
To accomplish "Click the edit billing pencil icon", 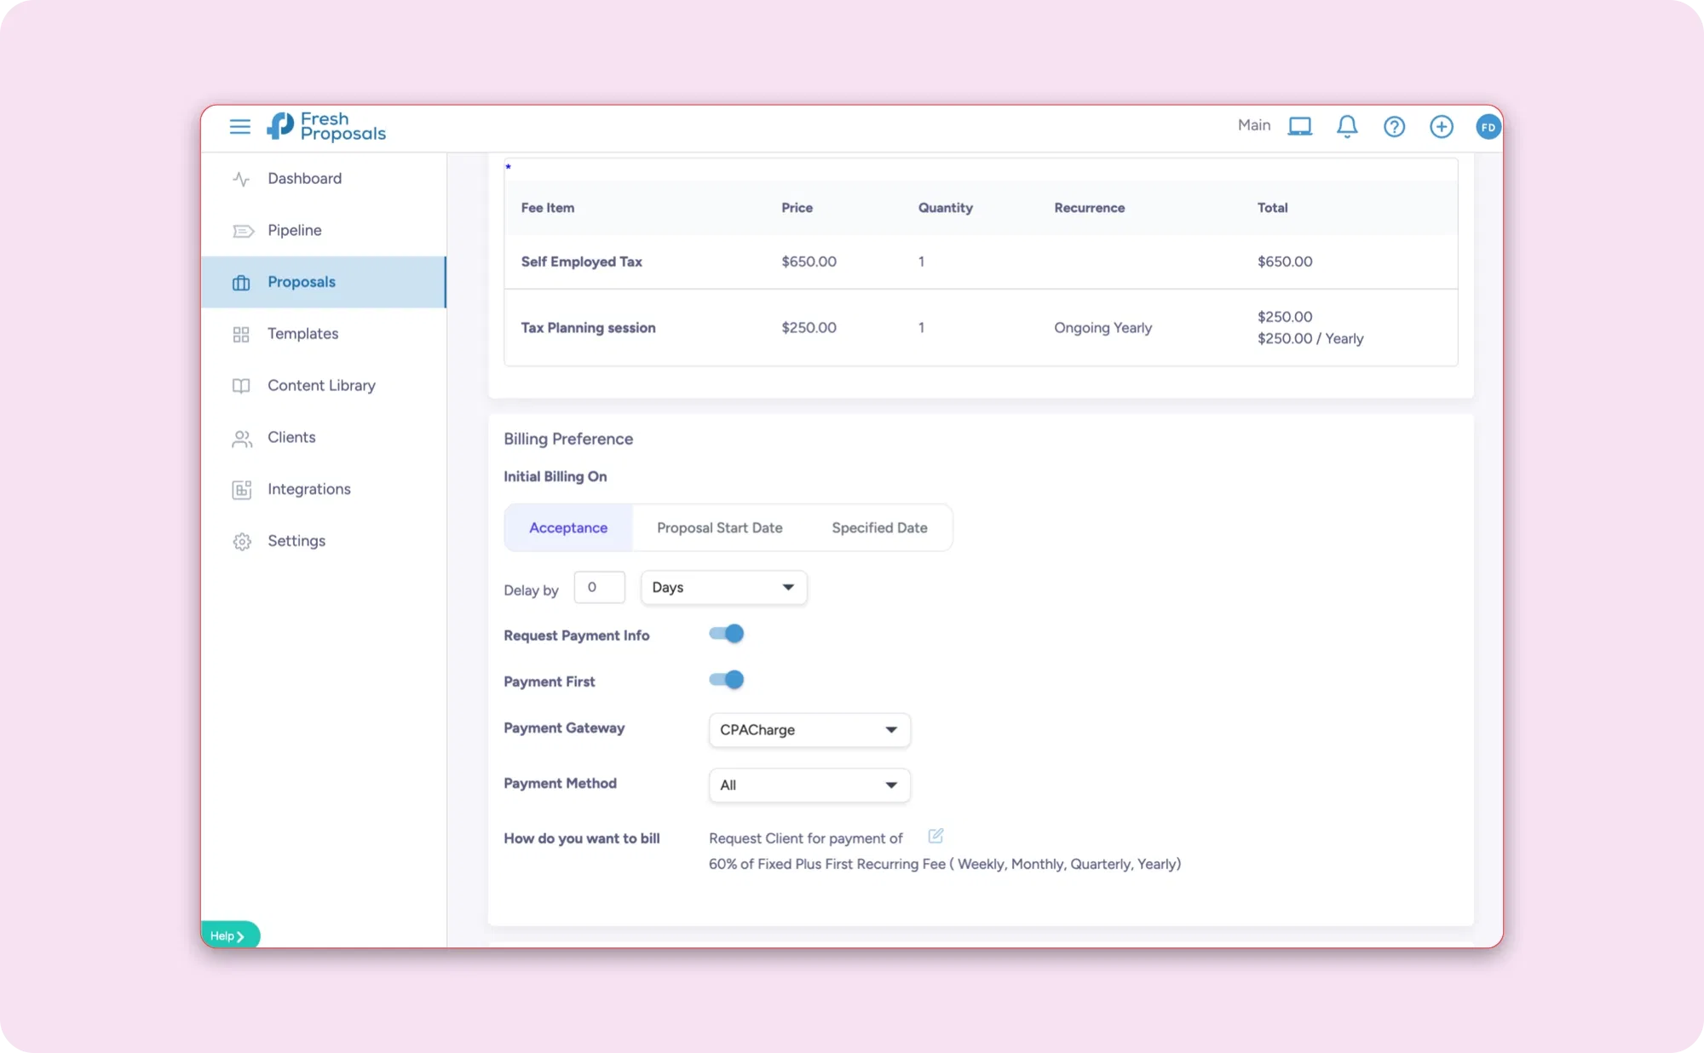I will click(x=935, y=836).
